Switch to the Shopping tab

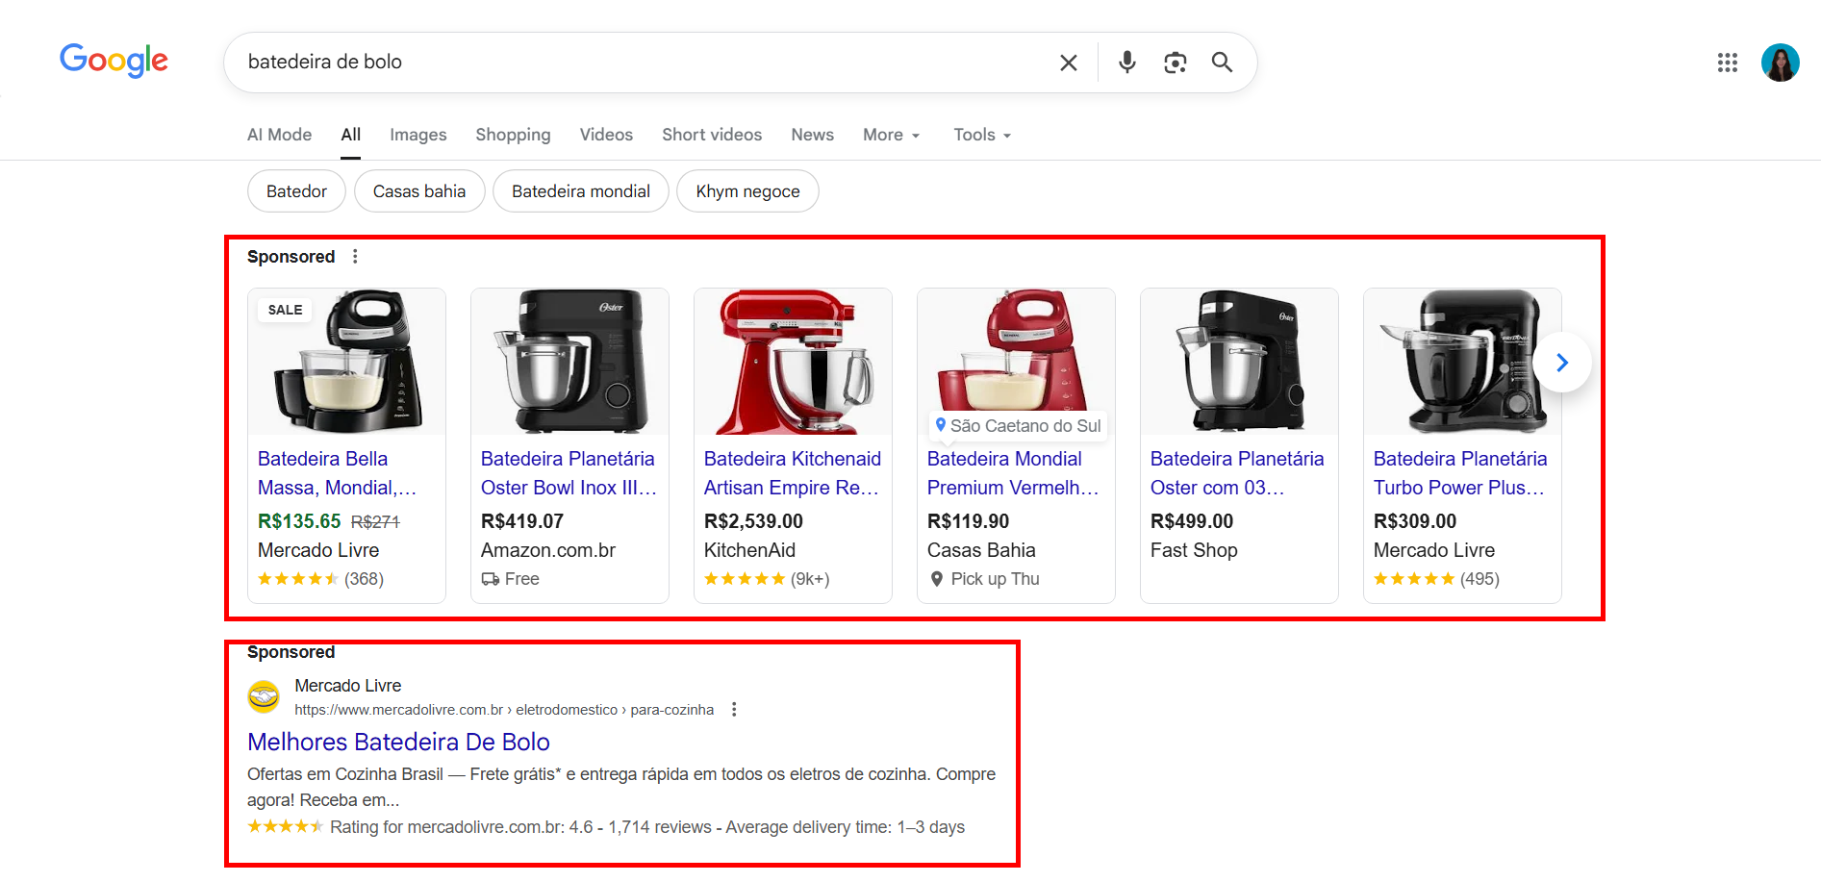coord(513,135)
